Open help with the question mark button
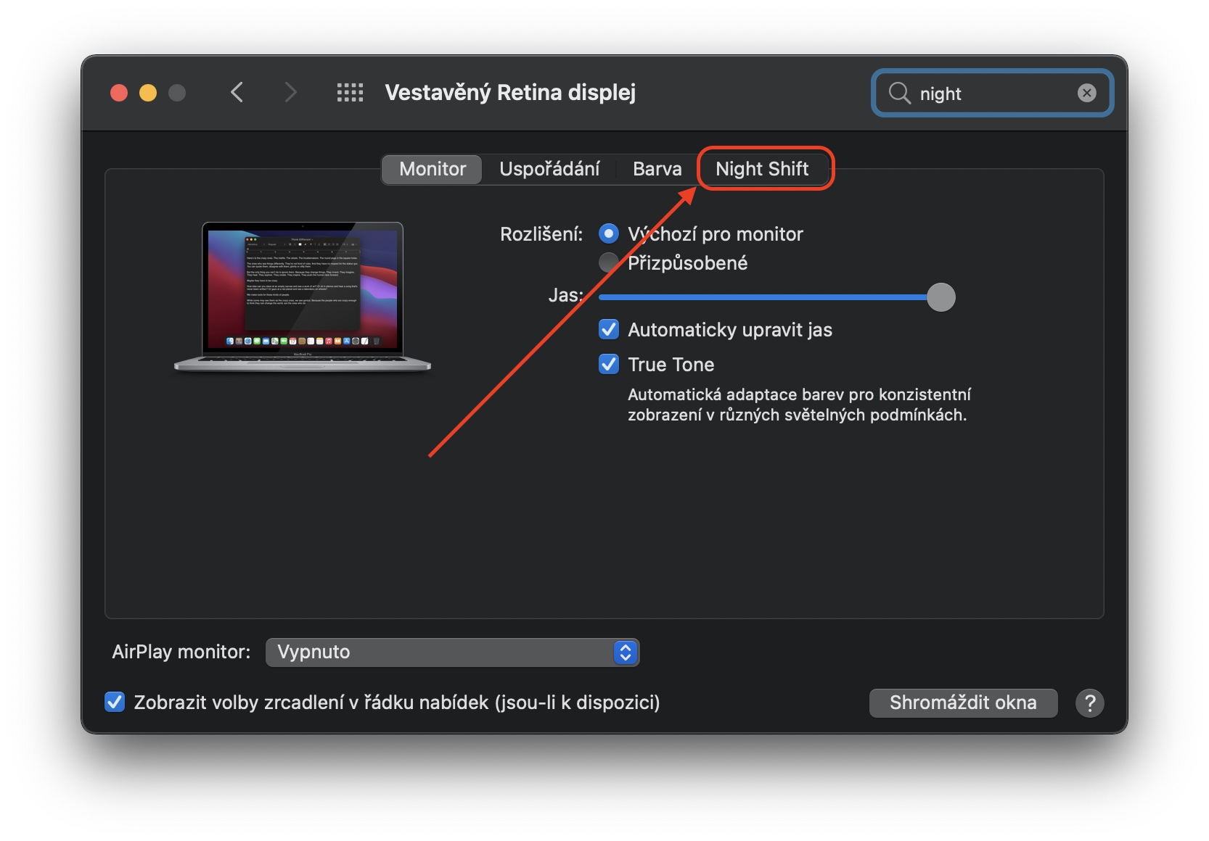The height and width of the screenshot is (841, 1209). pyautogui.click(x=1089, y=703)
